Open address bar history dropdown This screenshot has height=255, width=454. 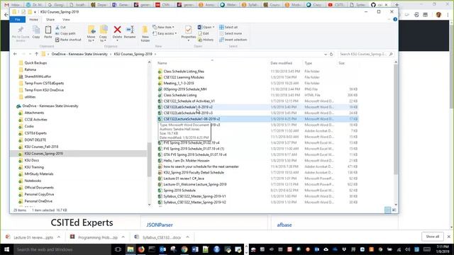pos(326,54)
